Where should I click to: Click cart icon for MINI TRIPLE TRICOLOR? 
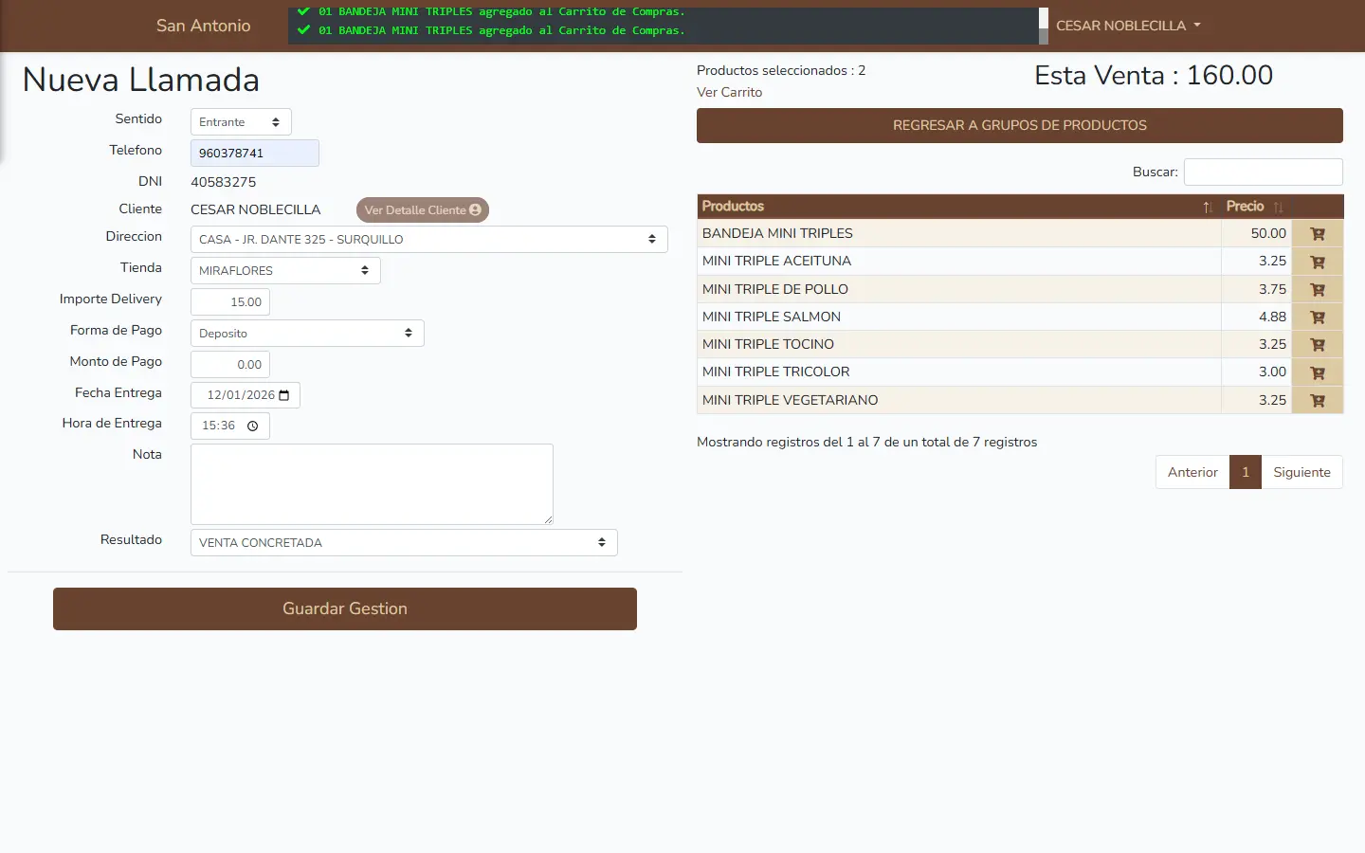(x=1317, y=372)
